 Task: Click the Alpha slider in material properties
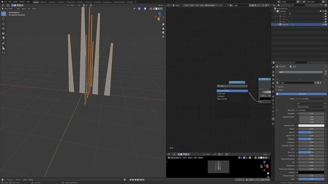[x=311, y=179]
